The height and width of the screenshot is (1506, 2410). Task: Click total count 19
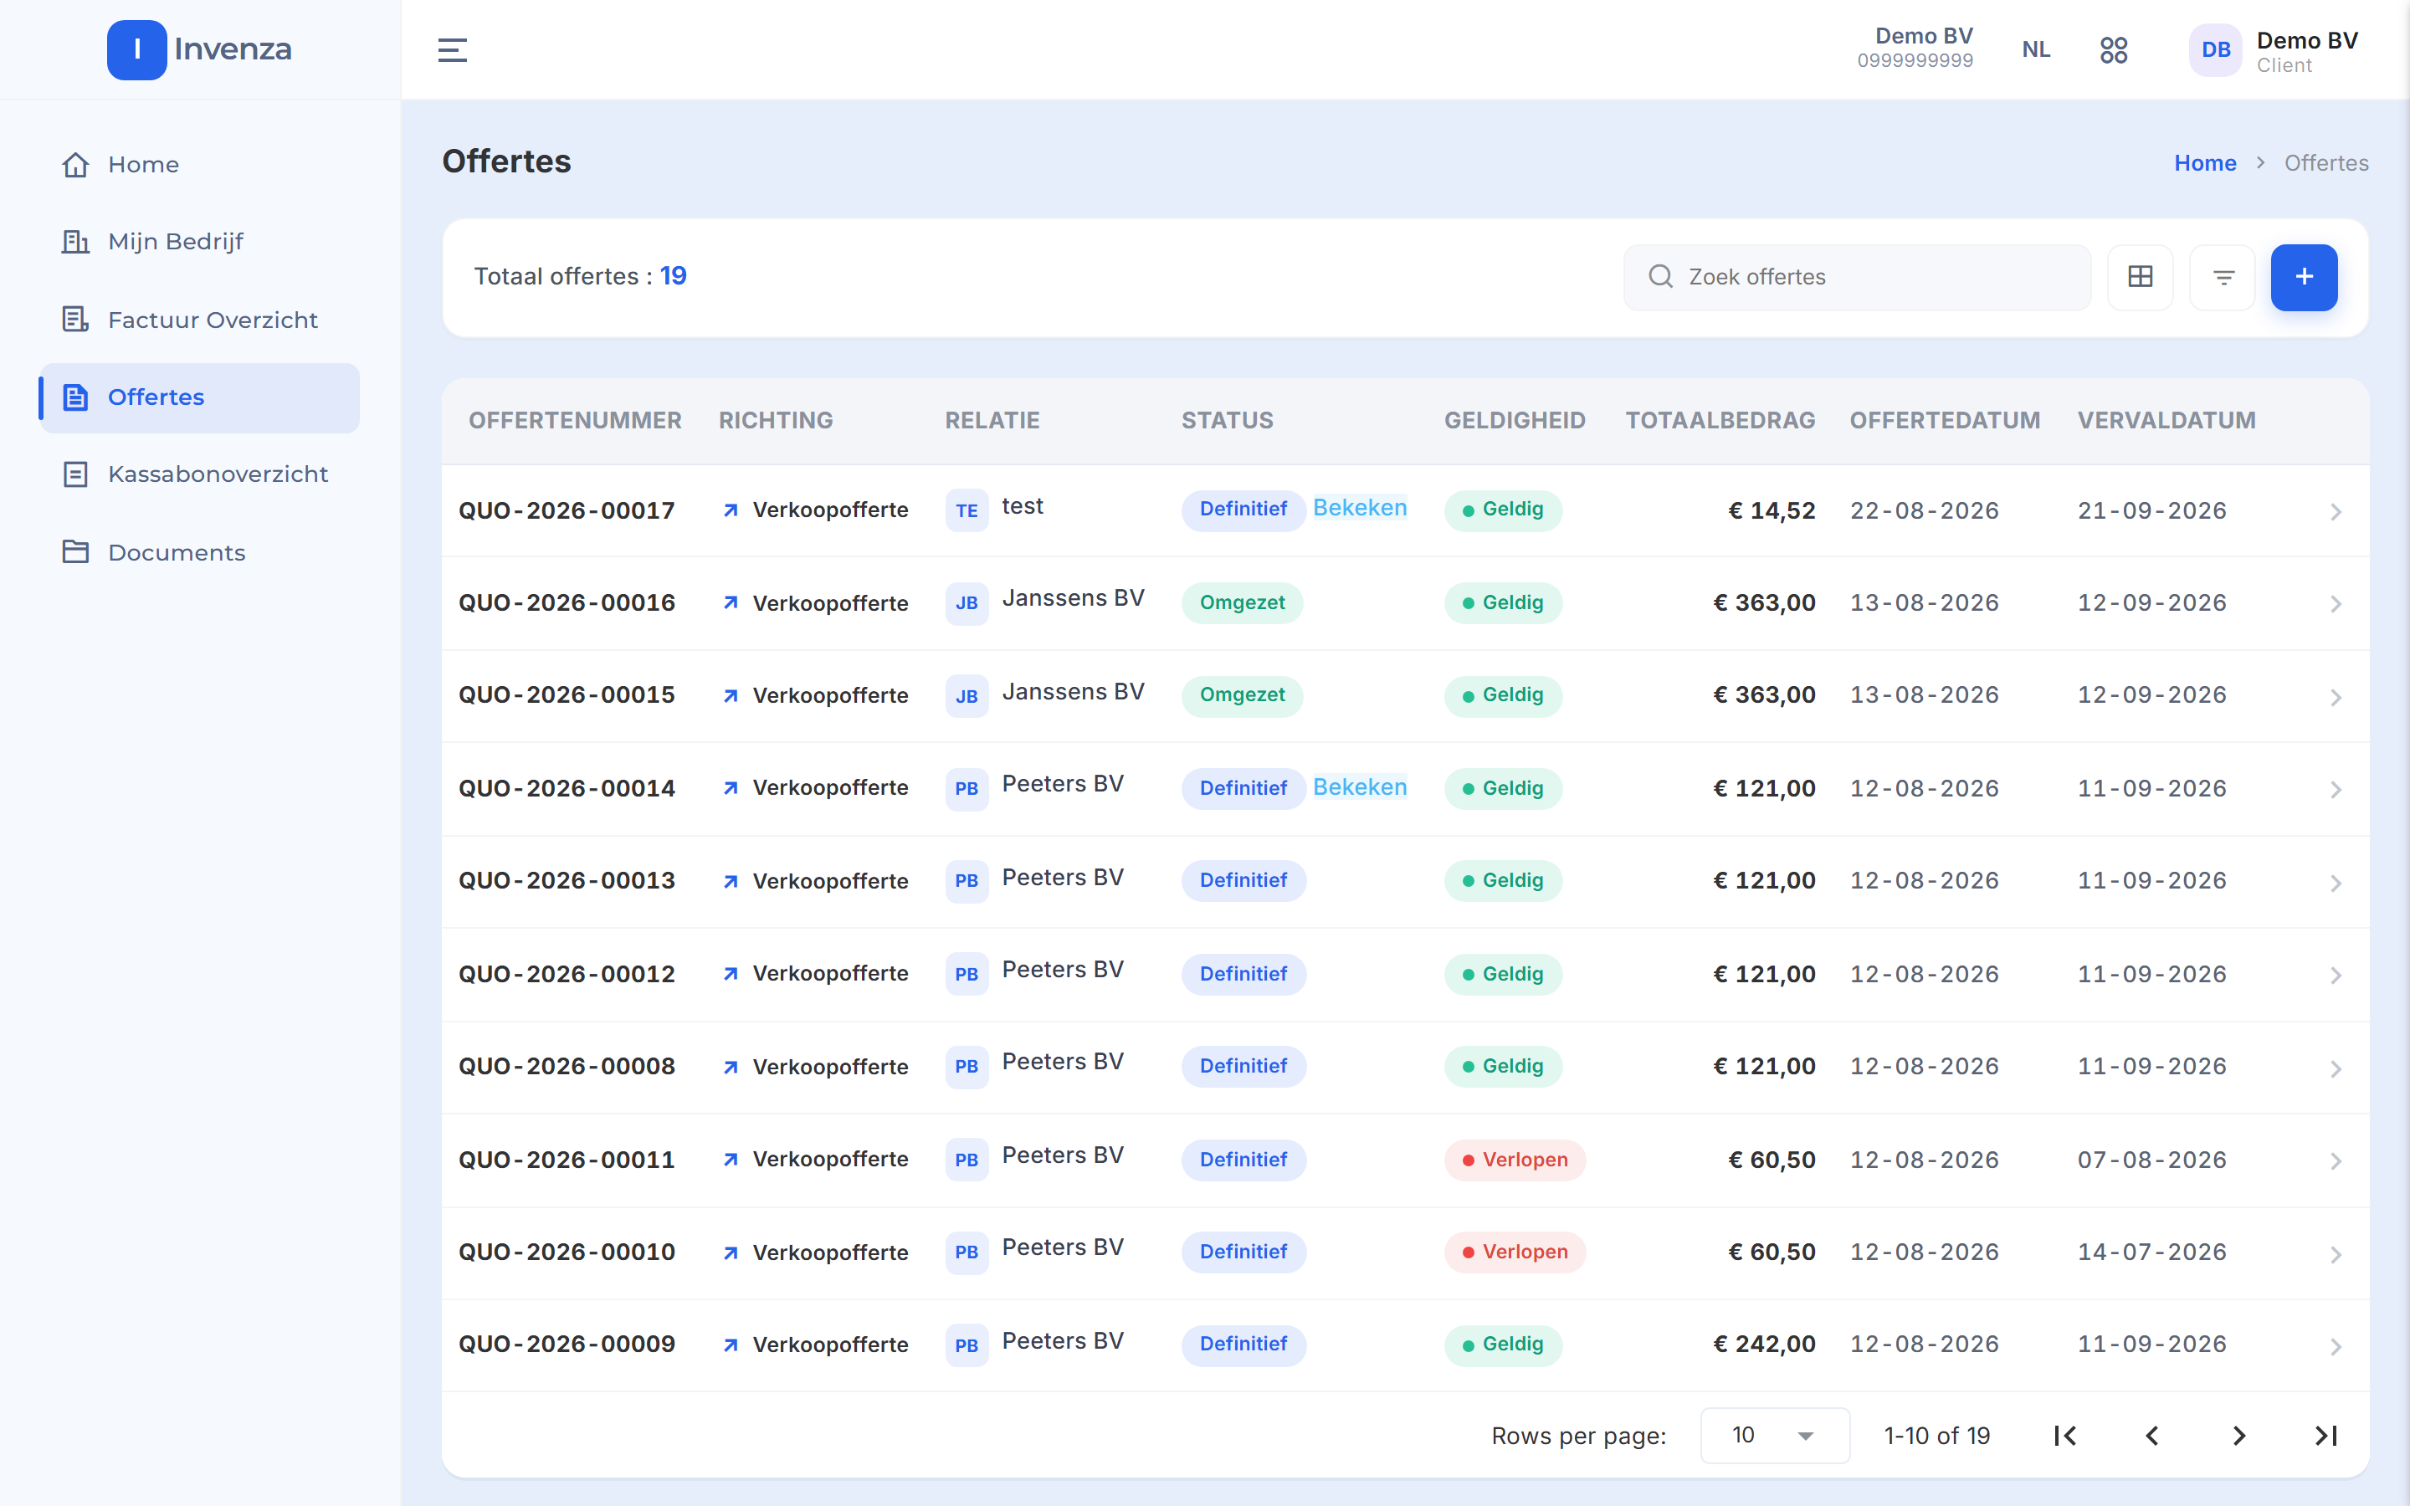(x=673, y=276)
